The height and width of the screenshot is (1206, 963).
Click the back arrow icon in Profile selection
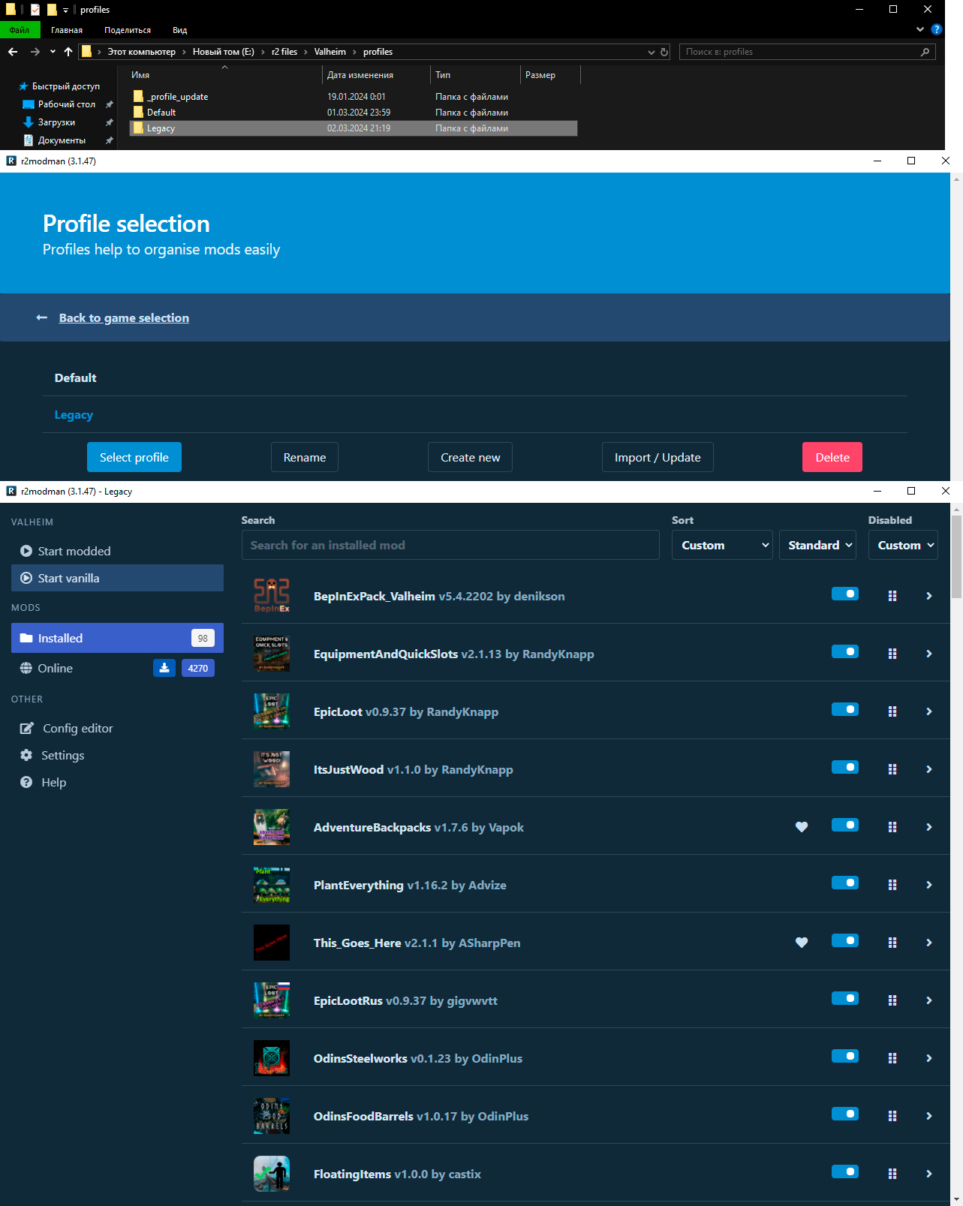pyautogui.click(x=42, y=317)
